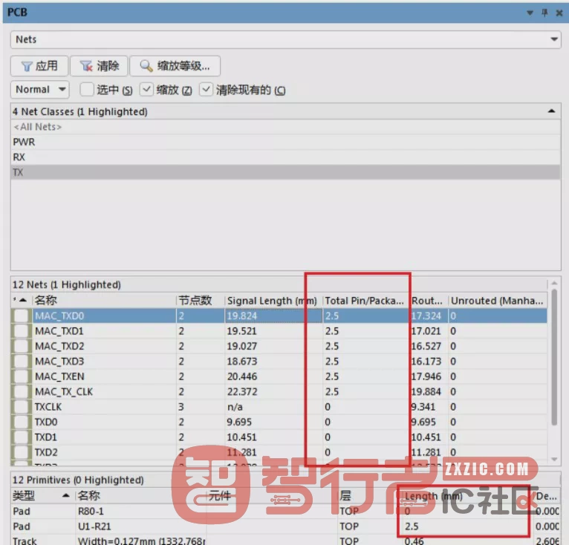Toggle the TXD1 net color box
569x545 pixels.
(x=21, y=437)
